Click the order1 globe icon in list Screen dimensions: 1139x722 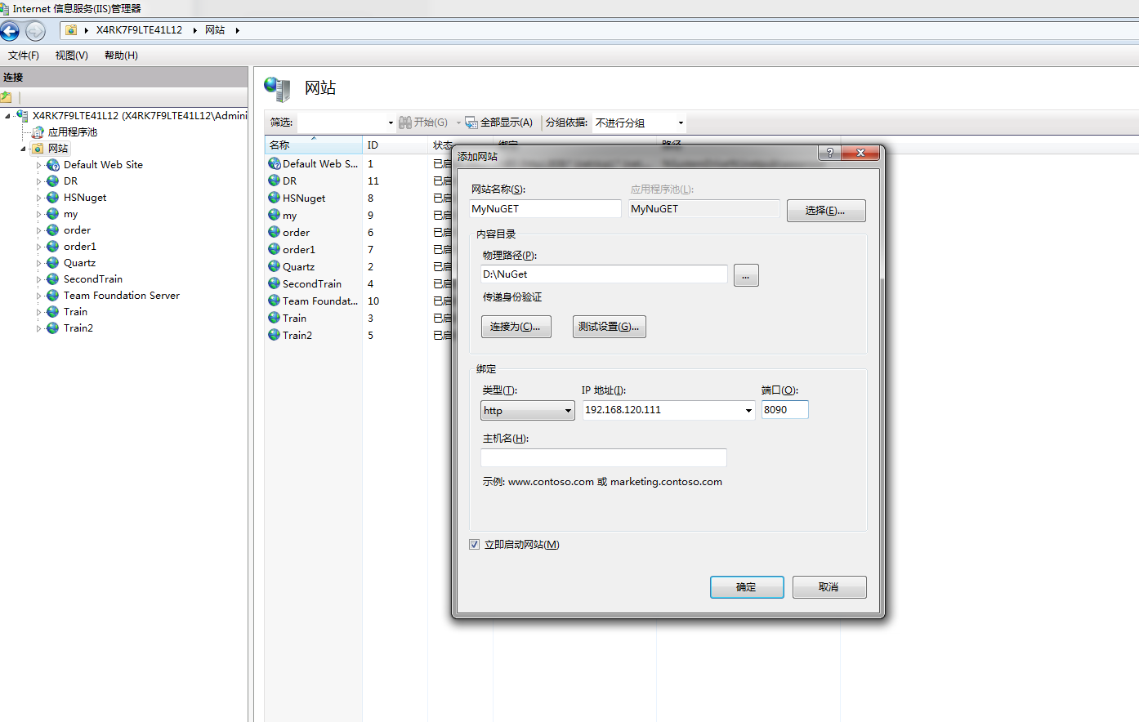pos(275,249)
